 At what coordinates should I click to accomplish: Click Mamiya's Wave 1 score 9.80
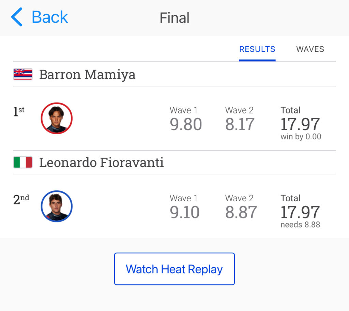click(186, 124)
